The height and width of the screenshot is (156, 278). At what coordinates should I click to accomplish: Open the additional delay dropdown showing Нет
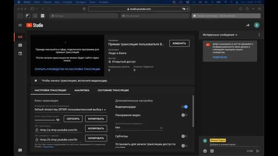(139, 128)
